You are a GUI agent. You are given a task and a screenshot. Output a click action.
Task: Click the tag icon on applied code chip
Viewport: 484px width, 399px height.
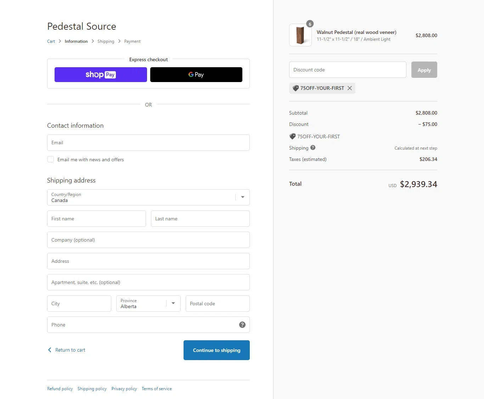click(296, 88)
